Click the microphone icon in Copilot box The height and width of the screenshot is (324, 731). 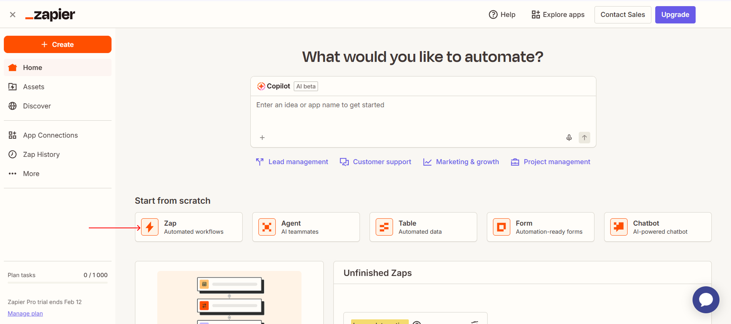point(569,138)
